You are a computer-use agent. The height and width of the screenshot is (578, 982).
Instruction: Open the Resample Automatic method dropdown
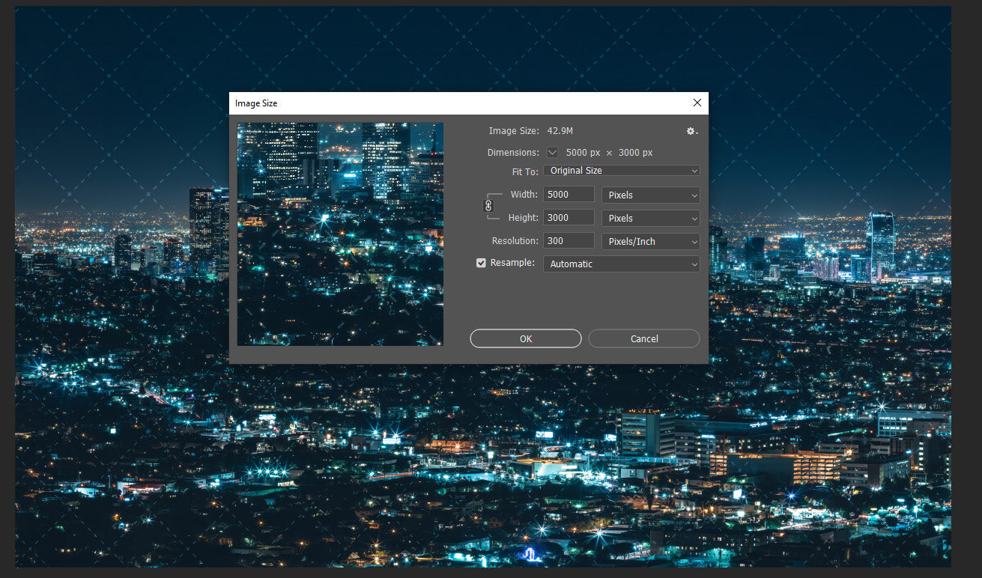[622, 264]
